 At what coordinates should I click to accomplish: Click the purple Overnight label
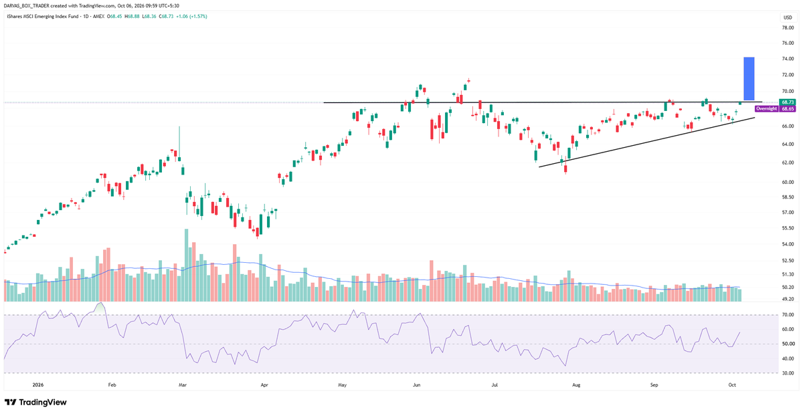[766, 108]
